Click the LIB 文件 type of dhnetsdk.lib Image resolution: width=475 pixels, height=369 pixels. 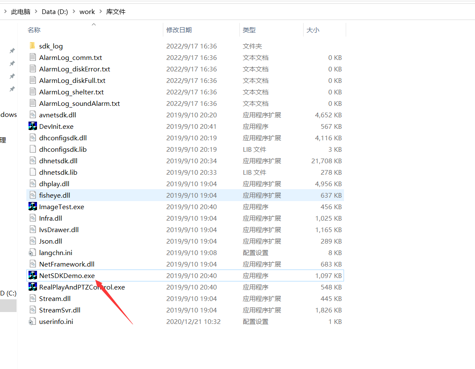pyautogui.click(x=254, y=172)
